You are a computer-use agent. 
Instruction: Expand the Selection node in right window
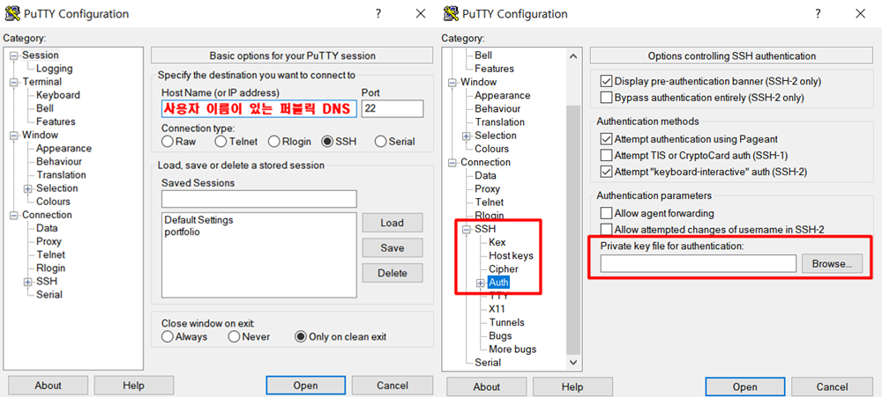tap(467, 136)
